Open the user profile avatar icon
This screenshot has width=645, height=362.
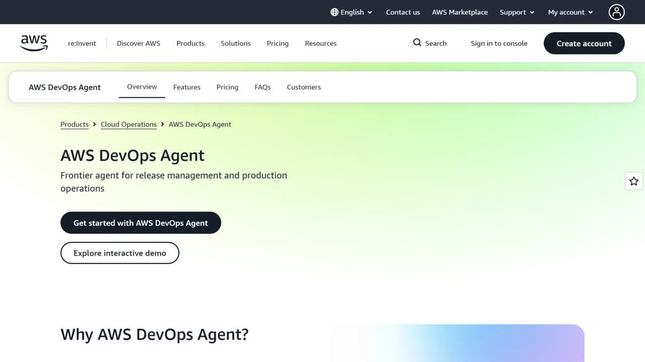(616, 12)
